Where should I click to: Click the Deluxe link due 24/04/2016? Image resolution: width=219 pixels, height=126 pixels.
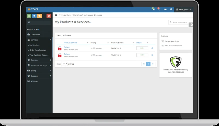point(67,47)
